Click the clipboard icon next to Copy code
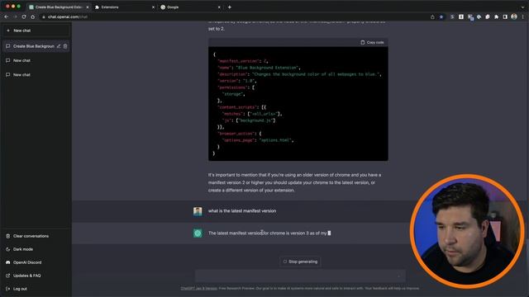 (x=363, y=42)
